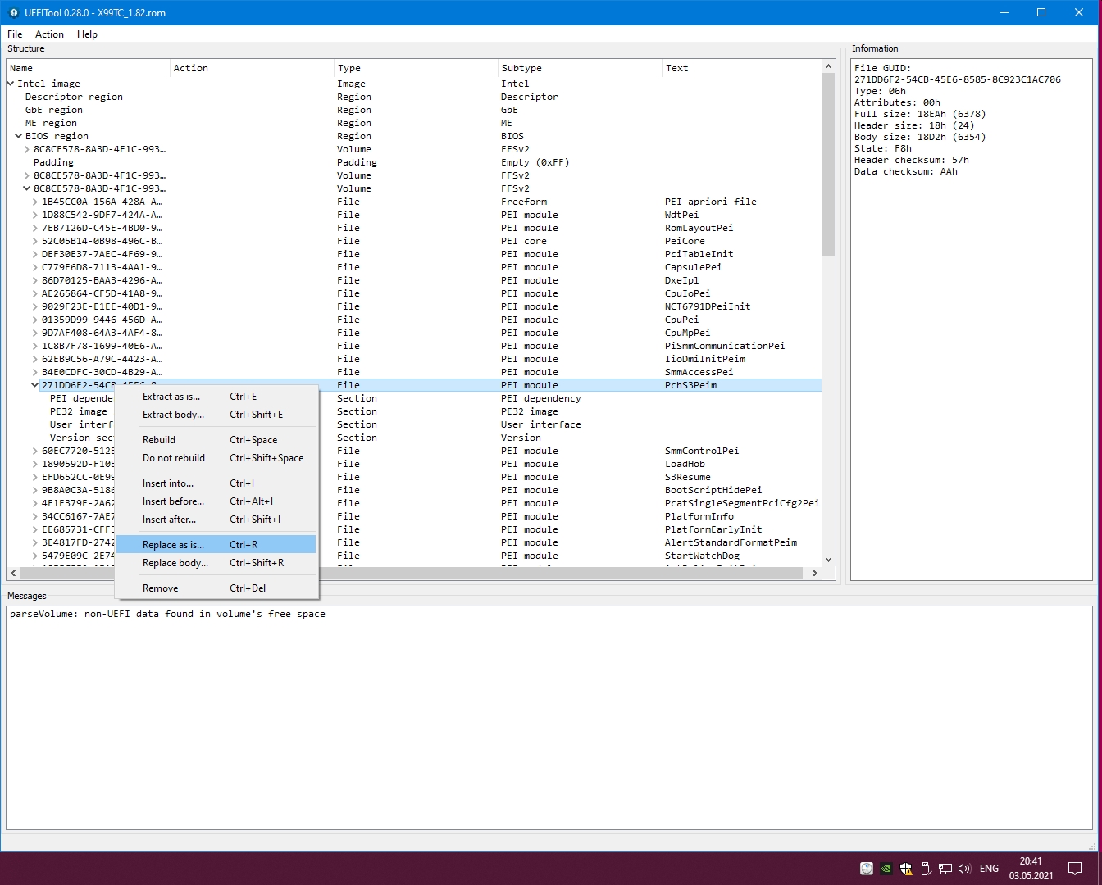Click the round clock-like tray icon
The width and height of the screenshot is (1102, 885).
coord(867,869)
